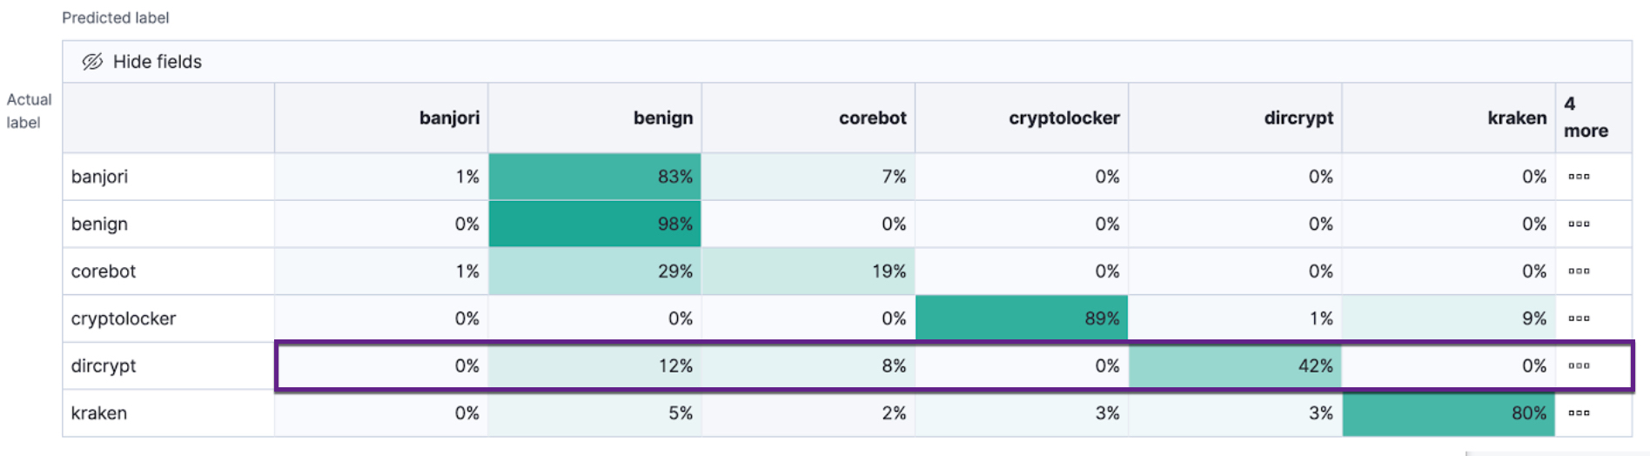This screenshot has width=1650, height=456.
Task: Open more options for corebot row
Action: coord(1579,272)
